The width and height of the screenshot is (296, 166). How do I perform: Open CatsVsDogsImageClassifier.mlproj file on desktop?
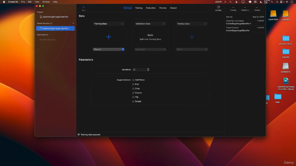pos(286,81)
